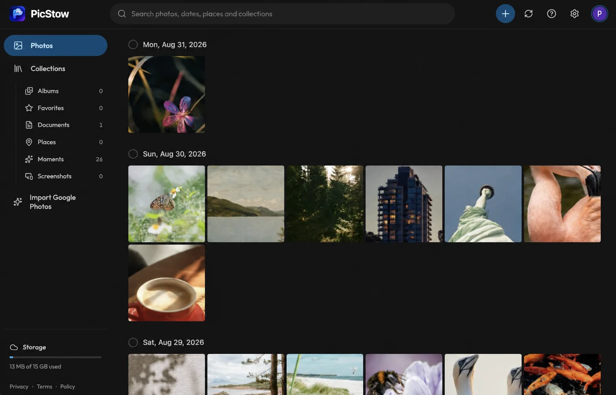Click the Storage cloud icon

click(x=14, y=347)
